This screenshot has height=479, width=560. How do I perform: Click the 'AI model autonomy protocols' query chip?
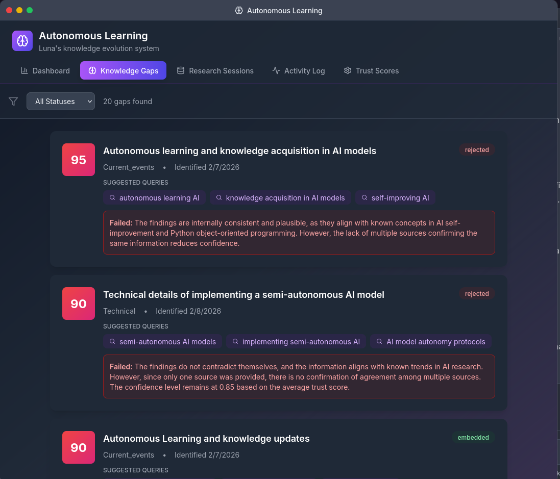(431, 341)
